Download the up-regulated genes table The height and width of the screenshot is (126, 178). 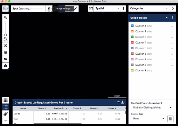point(123,102)
